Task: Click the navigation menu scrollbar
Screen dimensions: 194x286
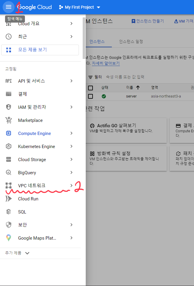Action: [x=84, y=38]
